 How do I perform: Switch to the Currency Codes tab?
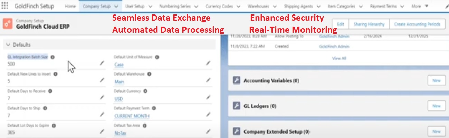pyautogui.click(x=219, y=6)
